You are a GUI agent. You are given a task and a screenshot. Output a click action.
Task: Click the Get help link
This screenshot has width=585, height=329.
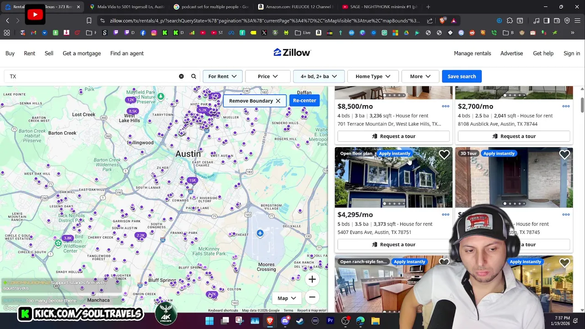point(543,53)
